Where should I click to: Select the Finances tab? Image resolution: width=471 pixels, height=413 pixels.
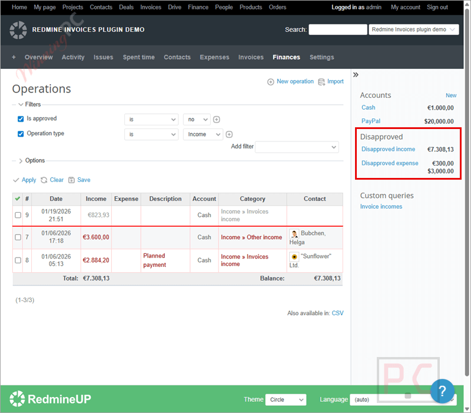point(286,57)
